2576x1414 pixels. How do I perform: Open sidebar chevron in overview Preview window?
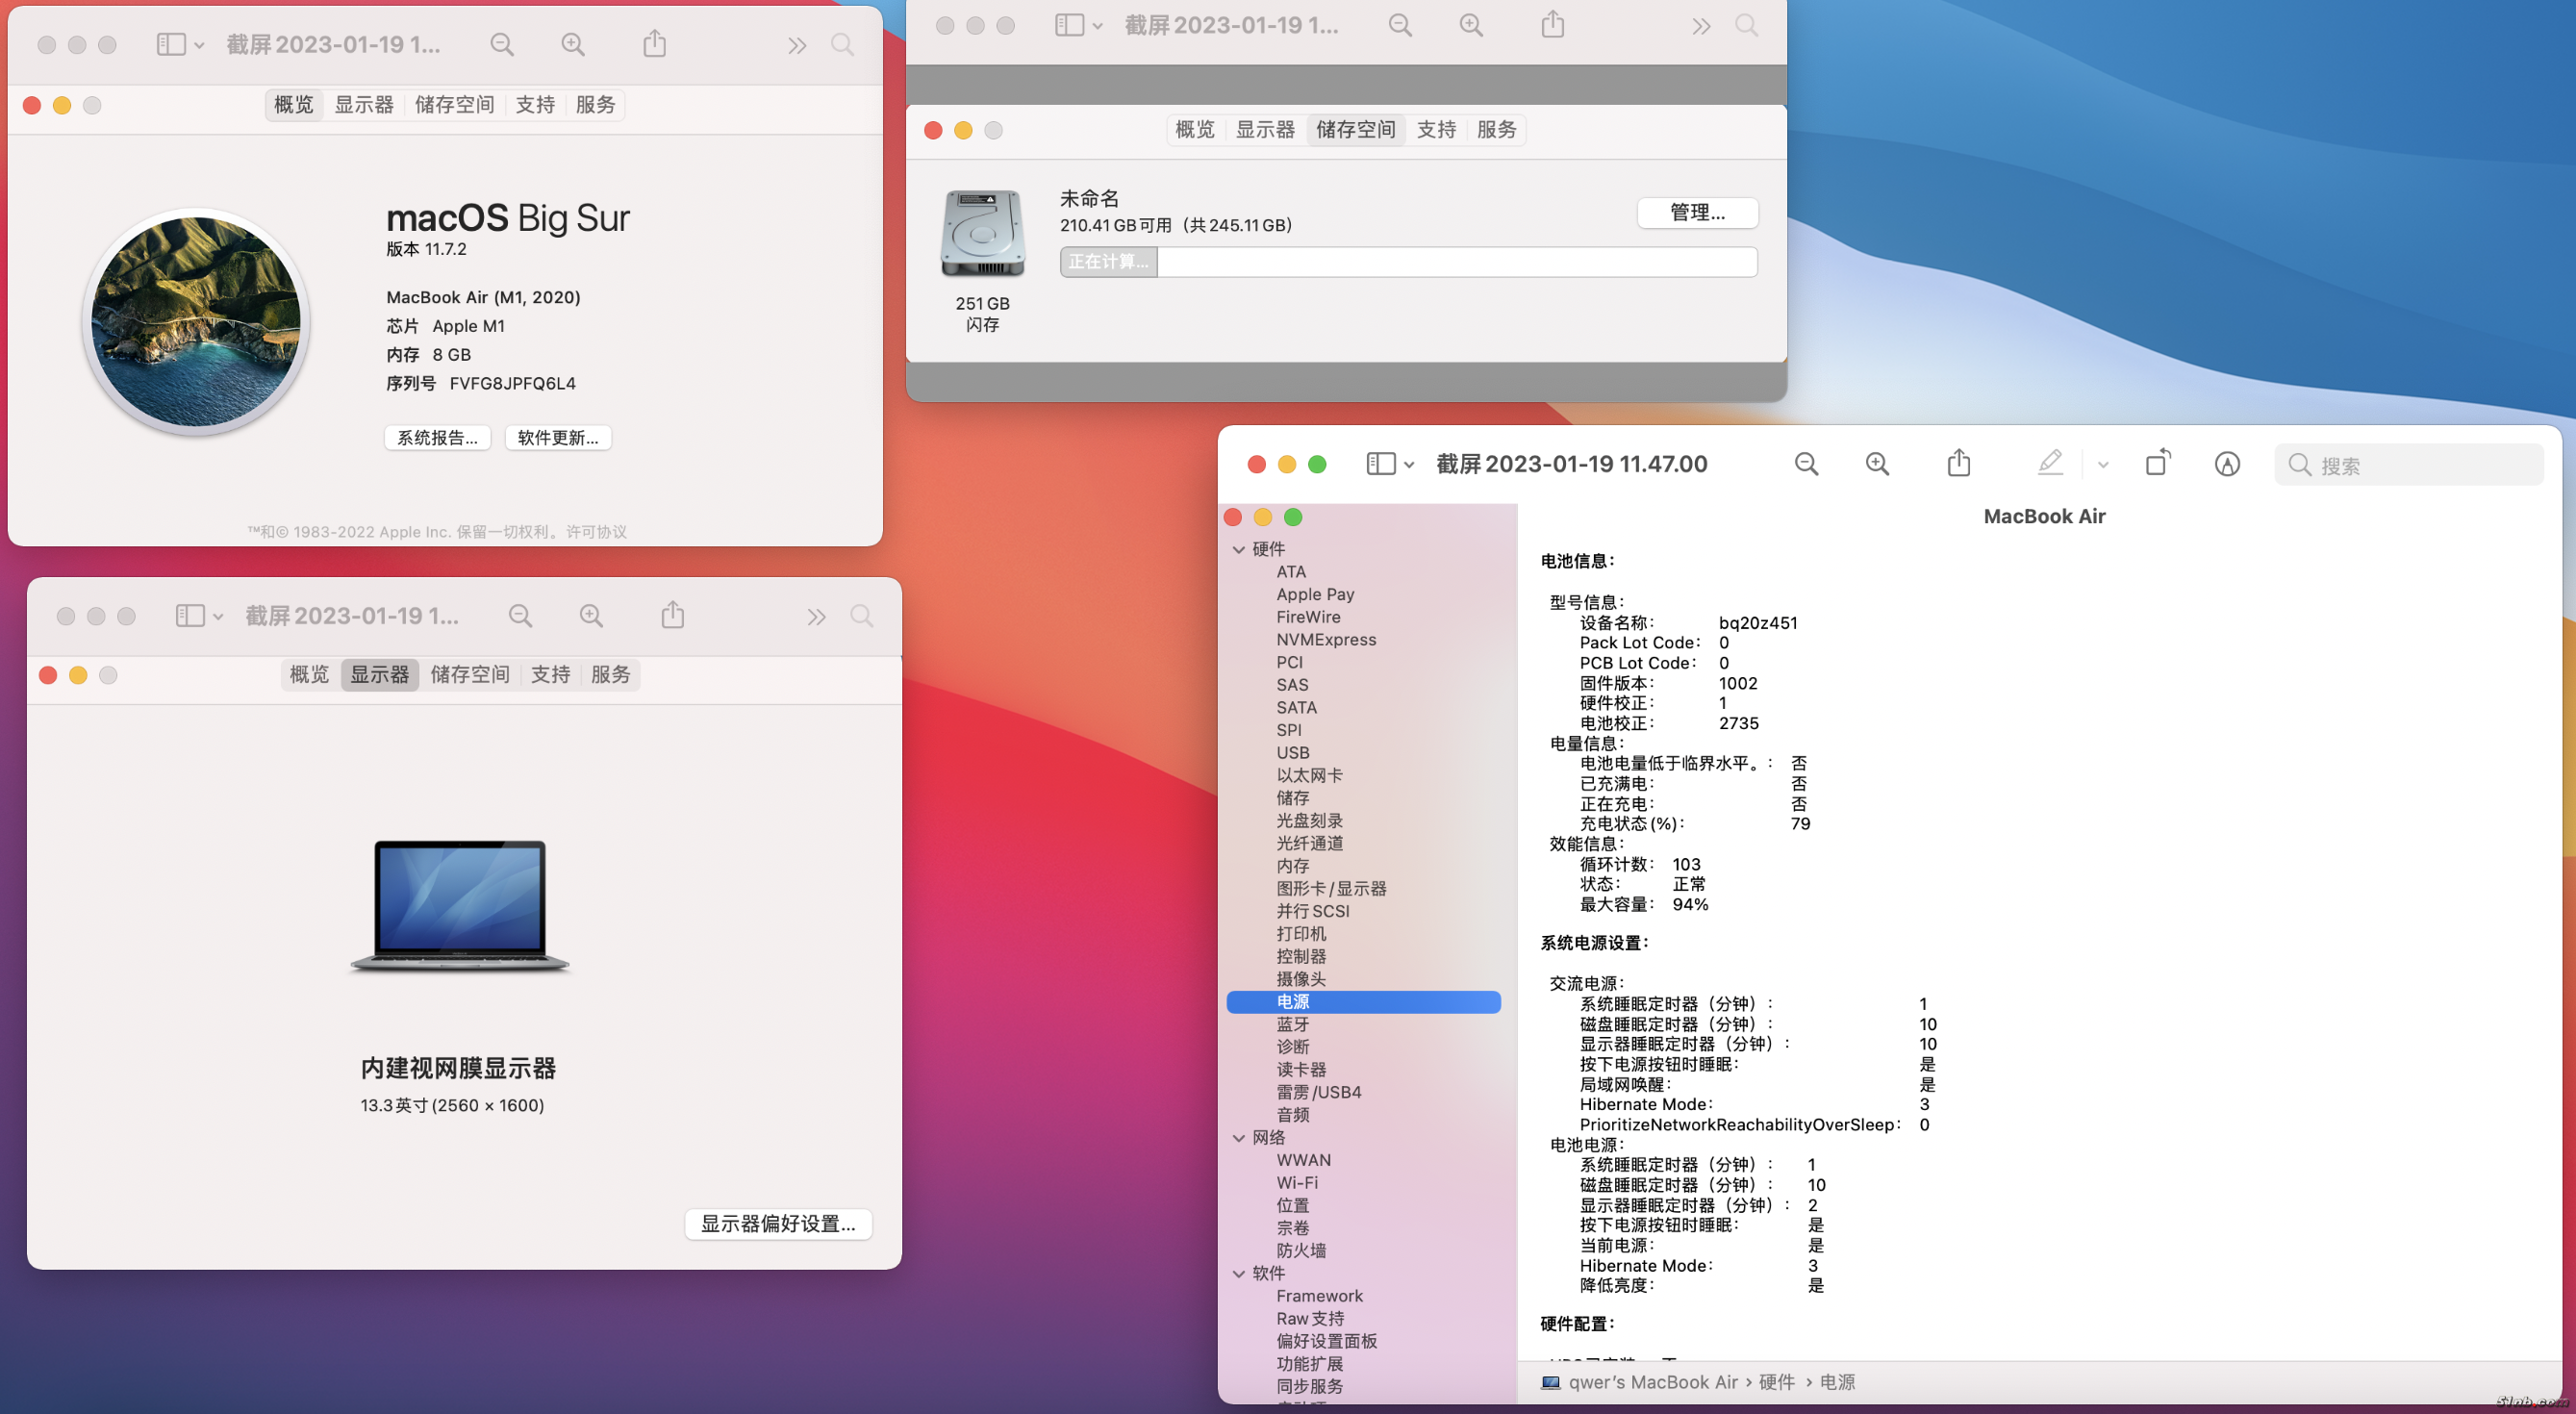point(199,46)
